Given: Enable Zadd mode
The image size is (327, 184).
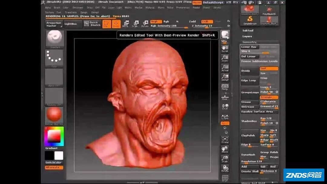Looking at the screenshot, I should (192, 21).
